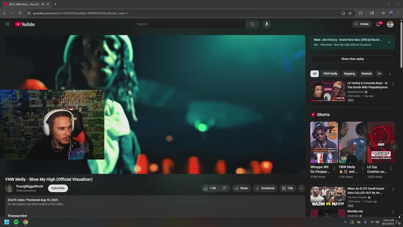The image size is (403, 227).
Task: Install app icon in the address bar
Action: 343,13
